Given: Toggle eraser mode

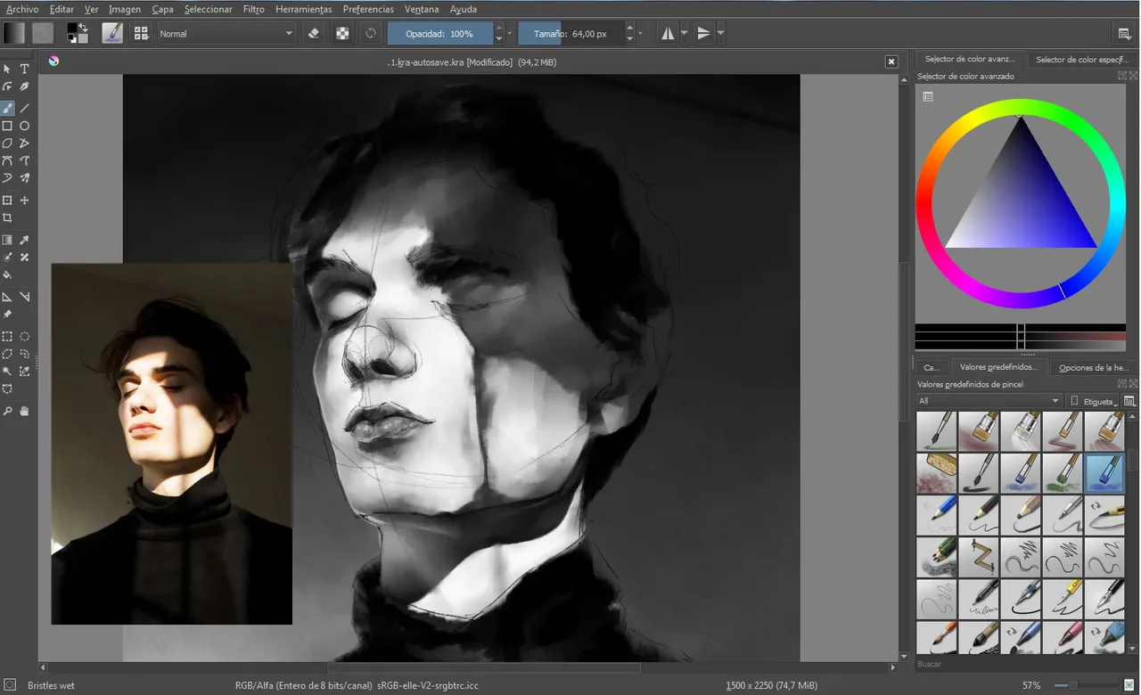Looking at the screenshot, I should 313,34.
